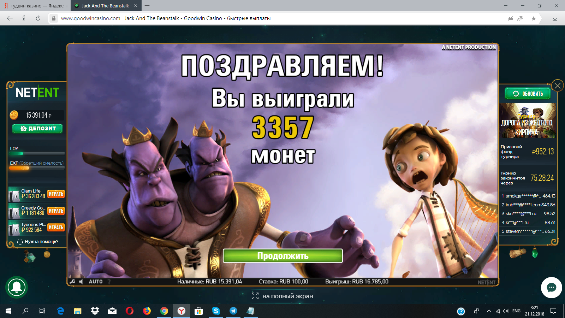565x318 pixels.
Task: Open the page translate icon
Action: [x=520, y=18]
